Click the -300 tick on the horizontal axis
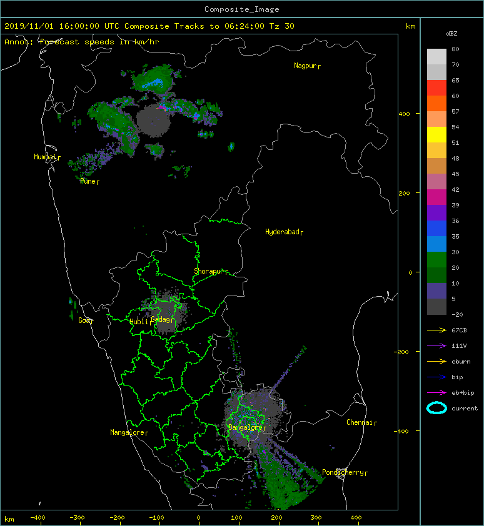Screen dimensions: 484x526 click(x=78, y=517)
